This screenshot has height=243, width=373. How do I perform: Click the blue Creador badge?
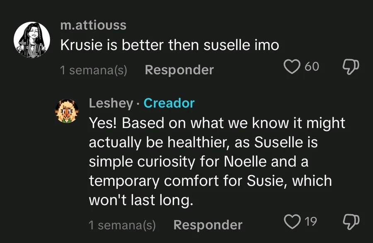[x=169, y=103]
